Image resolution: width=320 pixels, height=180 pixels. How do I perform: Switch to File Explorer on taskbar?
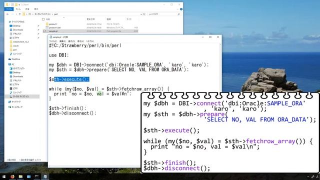click(x=20, y=176)
